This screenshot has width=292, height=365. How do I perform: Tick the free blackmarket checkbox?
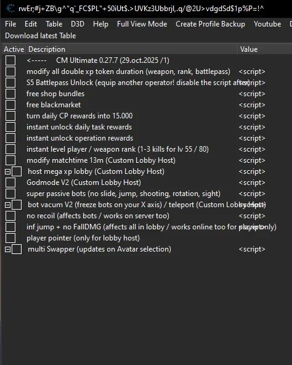click(x=10, y=105)
